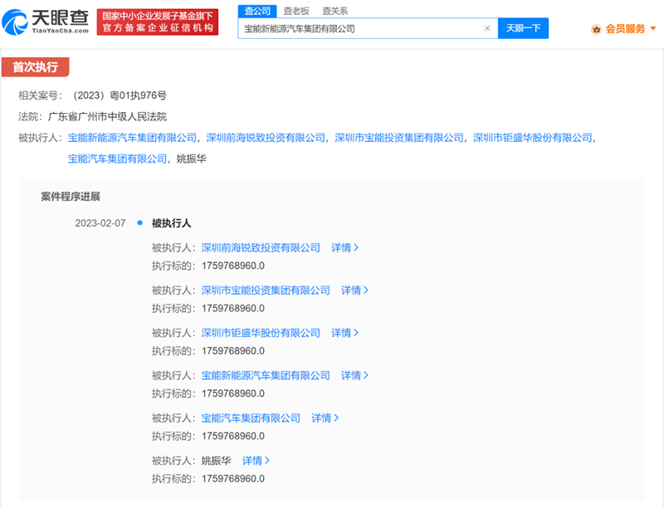View 详情 for 深圳市宝能投资集团有限公司
Image resolution: width=664 pixels, height=508 pixels.
coord(355,291)
